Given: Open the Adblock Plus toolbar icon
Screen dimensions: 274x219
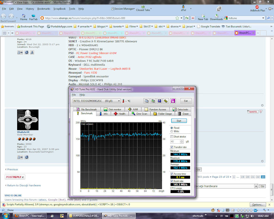Looking at the screenshot, I should [257, 7].
